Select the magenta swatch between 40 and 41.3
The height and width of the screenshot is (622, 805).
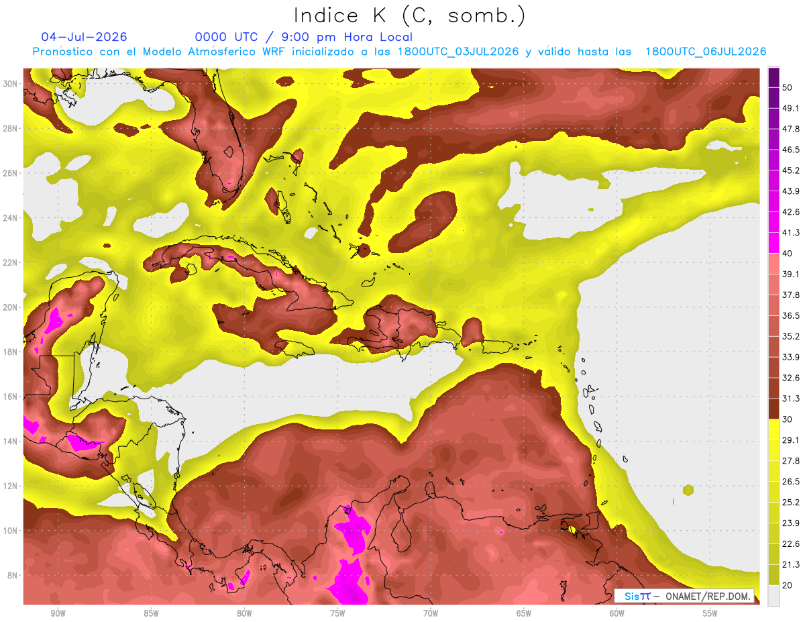[x=773, y=243]
